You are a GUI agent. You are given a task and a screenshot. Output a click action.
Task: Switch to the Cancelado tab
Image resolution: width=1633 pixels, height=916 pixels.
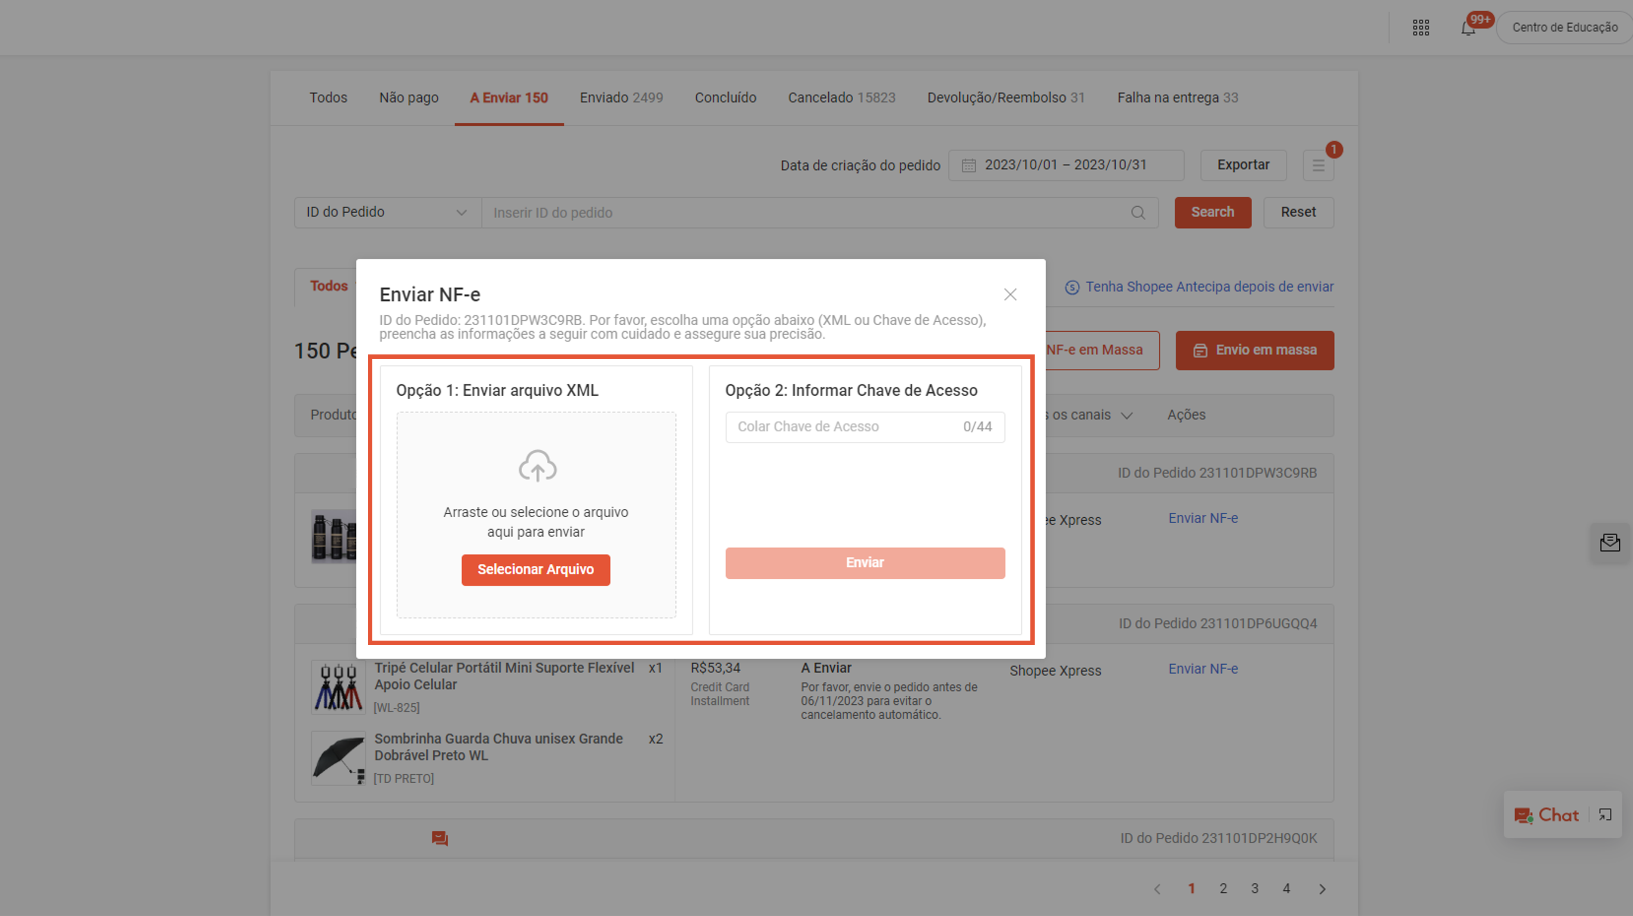coord(841,98)
